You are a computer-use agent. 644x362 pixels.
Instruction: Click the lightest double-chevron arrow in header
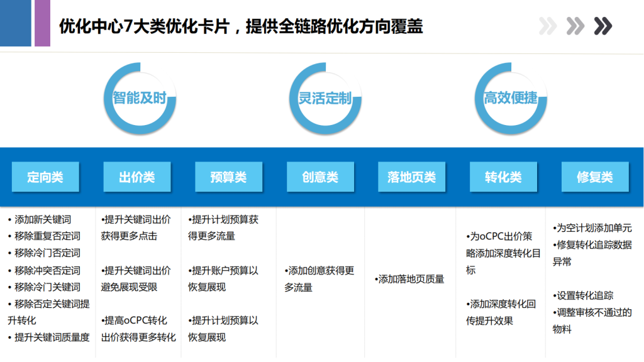point(548,26)
